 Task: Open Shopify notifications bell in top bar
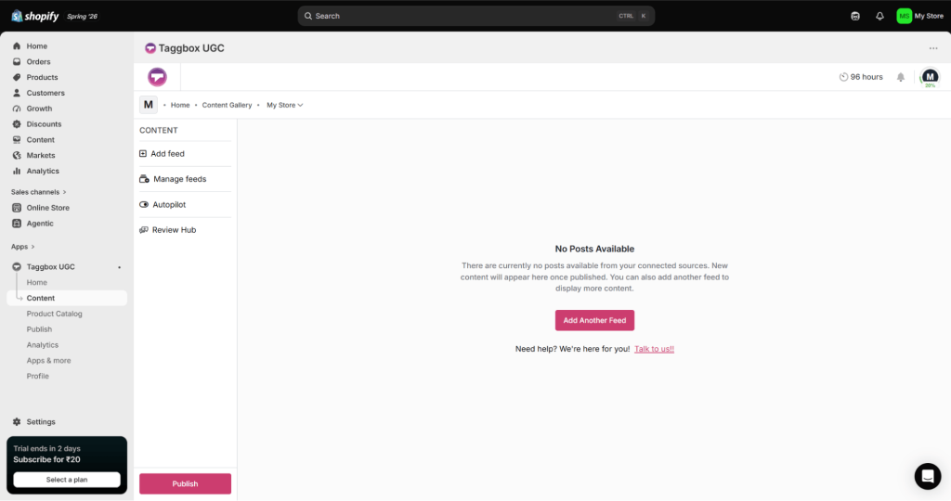879,17
